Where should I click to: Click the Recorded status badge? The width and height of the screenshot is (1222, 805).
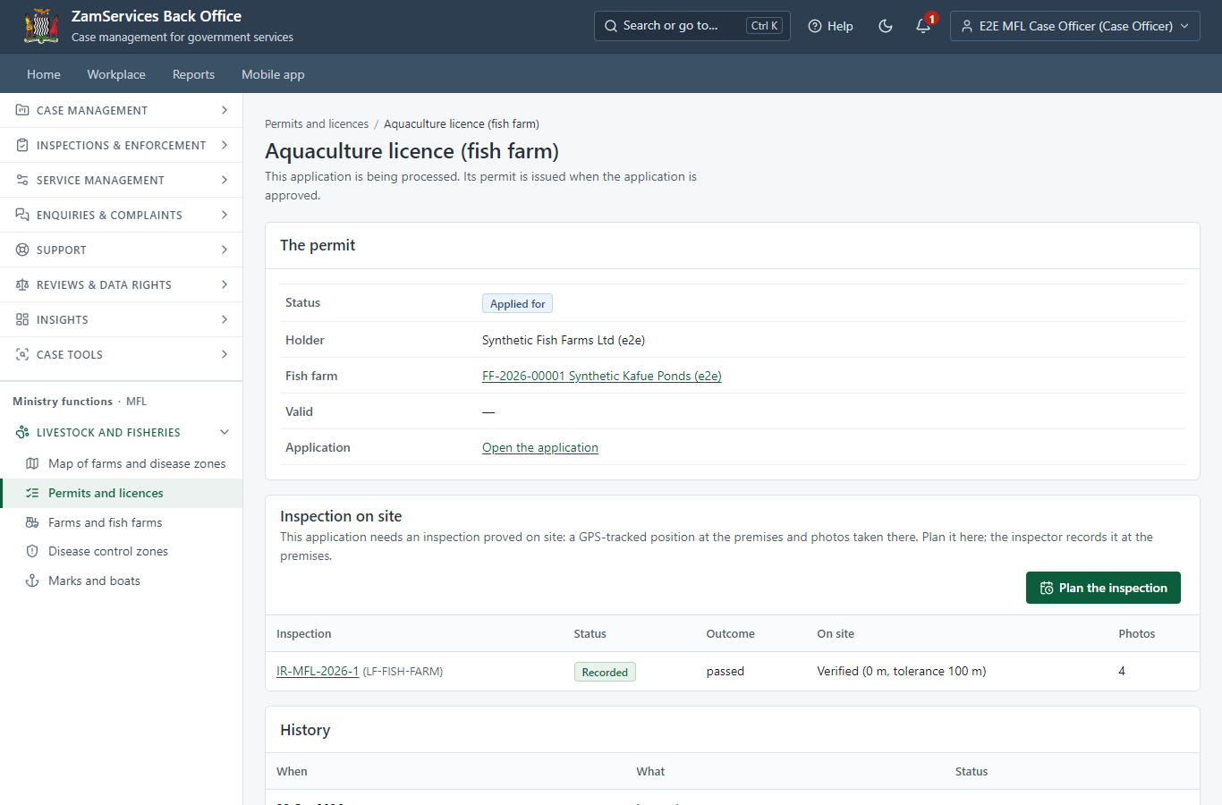click(605, 672)
